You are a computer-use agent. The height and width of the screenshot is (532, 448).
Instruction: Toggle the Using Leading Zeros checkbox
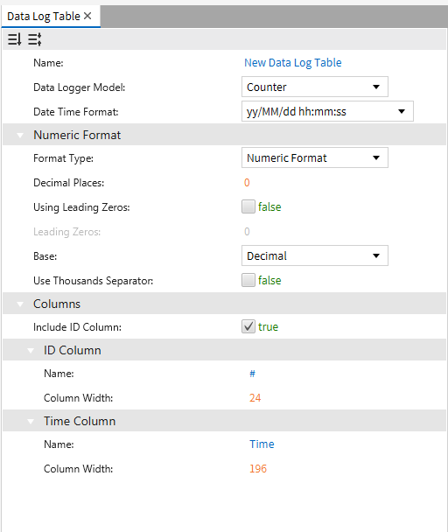[x=248, y=206]
